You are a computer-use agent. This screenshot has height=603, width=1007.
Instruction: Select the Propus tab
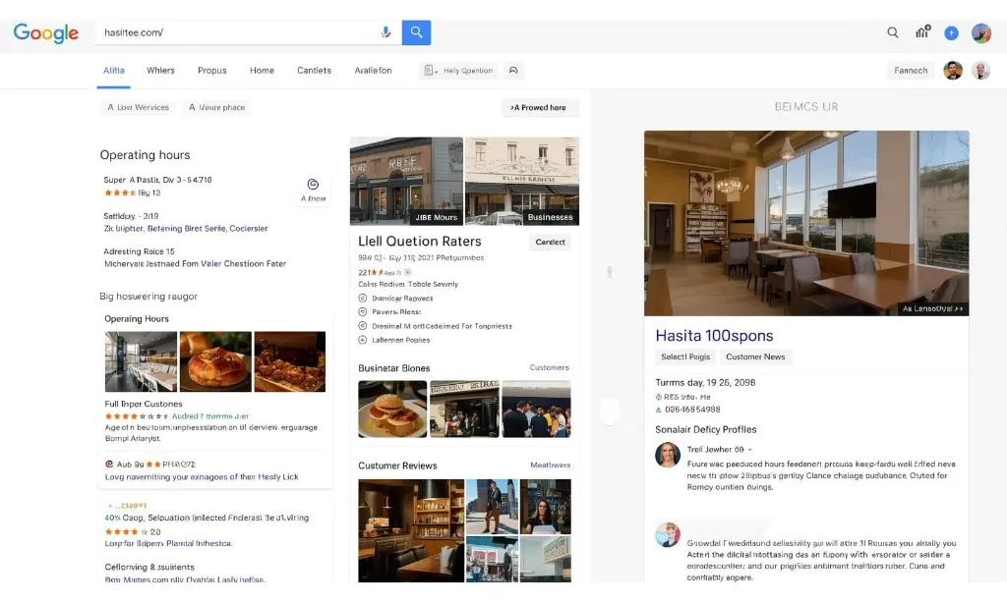point(212,71)
